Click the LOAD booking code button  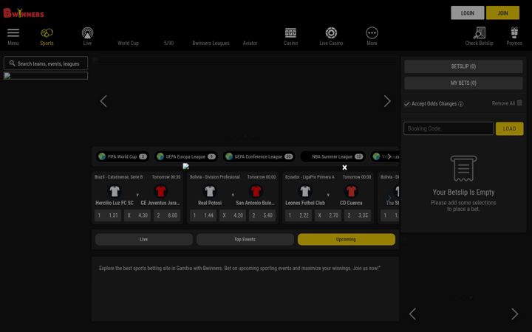pyautogui.click(x=509, y=128)
